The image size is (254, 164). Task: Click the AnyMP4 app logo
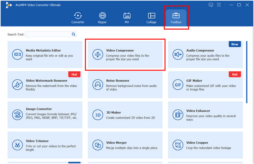coord(8,5)
